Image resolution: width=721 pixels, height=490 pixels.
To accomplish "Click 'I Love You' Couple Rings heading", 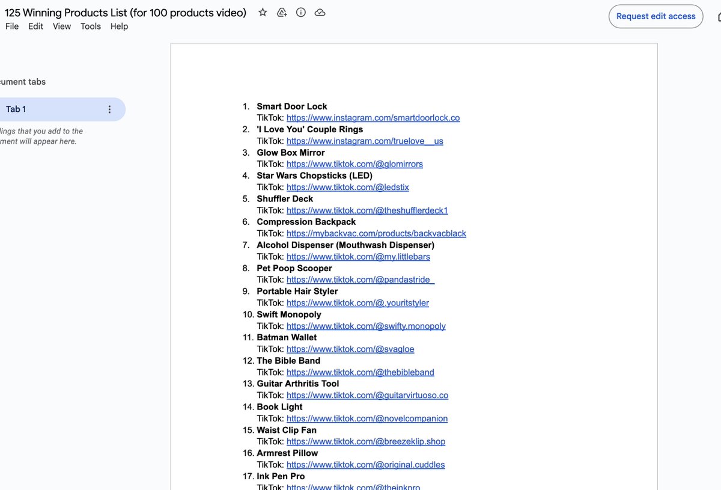I will point(310,129).
